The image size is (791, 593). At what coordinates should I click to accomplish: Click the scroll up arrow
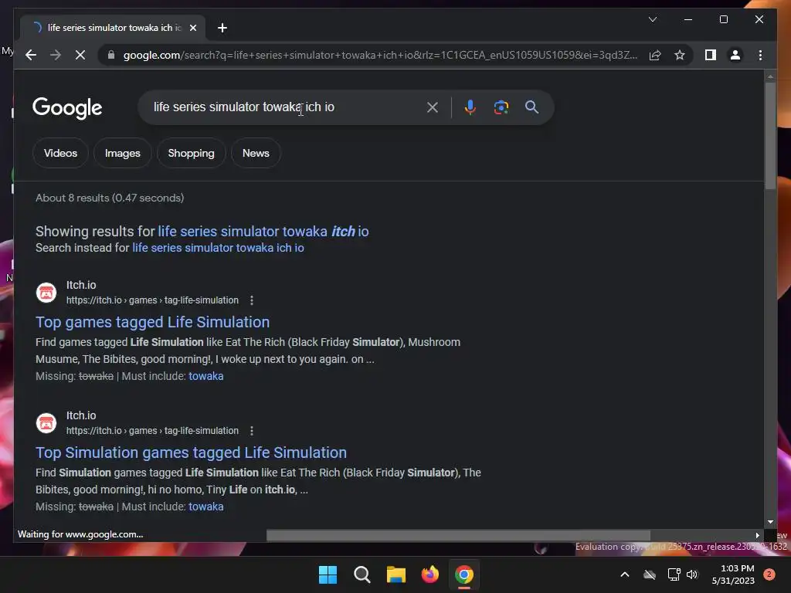(x=770, y=76)
